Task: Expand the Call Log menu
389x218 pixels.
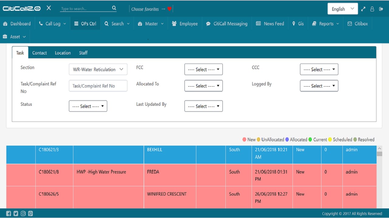Action: pyautogui.click(x=53, y=24)
